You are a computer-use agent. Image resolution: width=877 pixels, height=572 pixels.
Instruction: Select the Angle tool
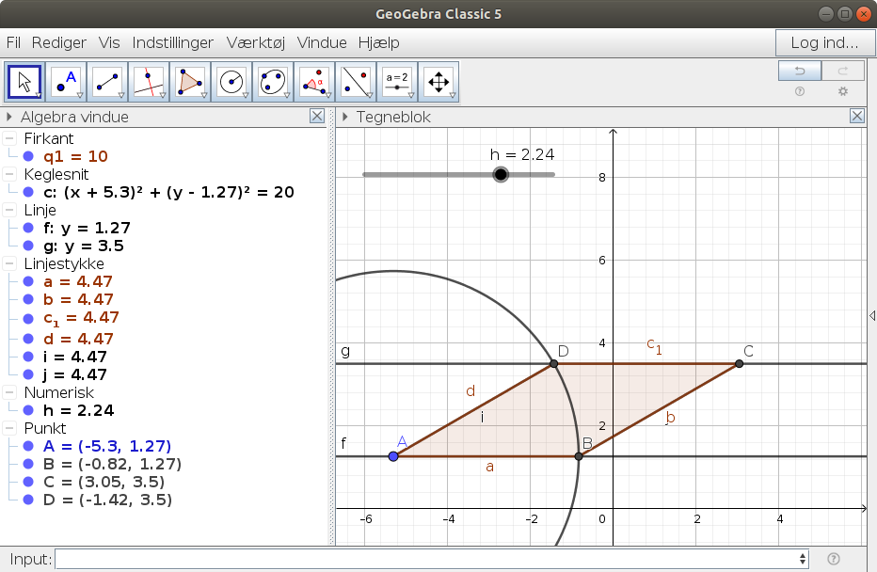point(314,82)
